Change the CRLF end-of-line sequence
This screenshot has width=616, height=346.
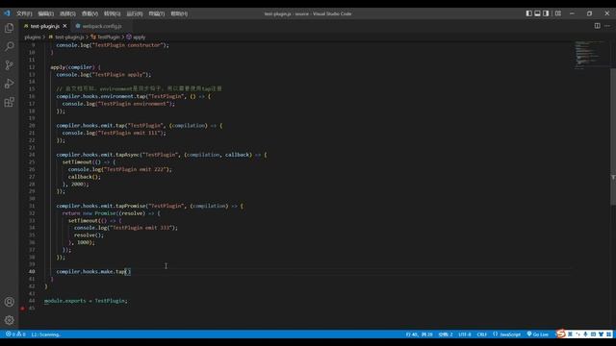click(481, 334)
